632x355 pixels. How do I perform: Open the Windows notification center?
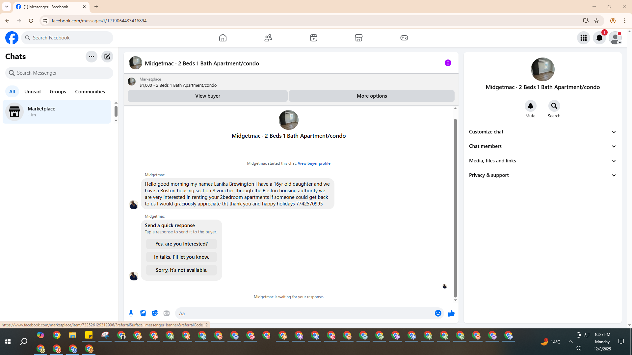point(621,342)
